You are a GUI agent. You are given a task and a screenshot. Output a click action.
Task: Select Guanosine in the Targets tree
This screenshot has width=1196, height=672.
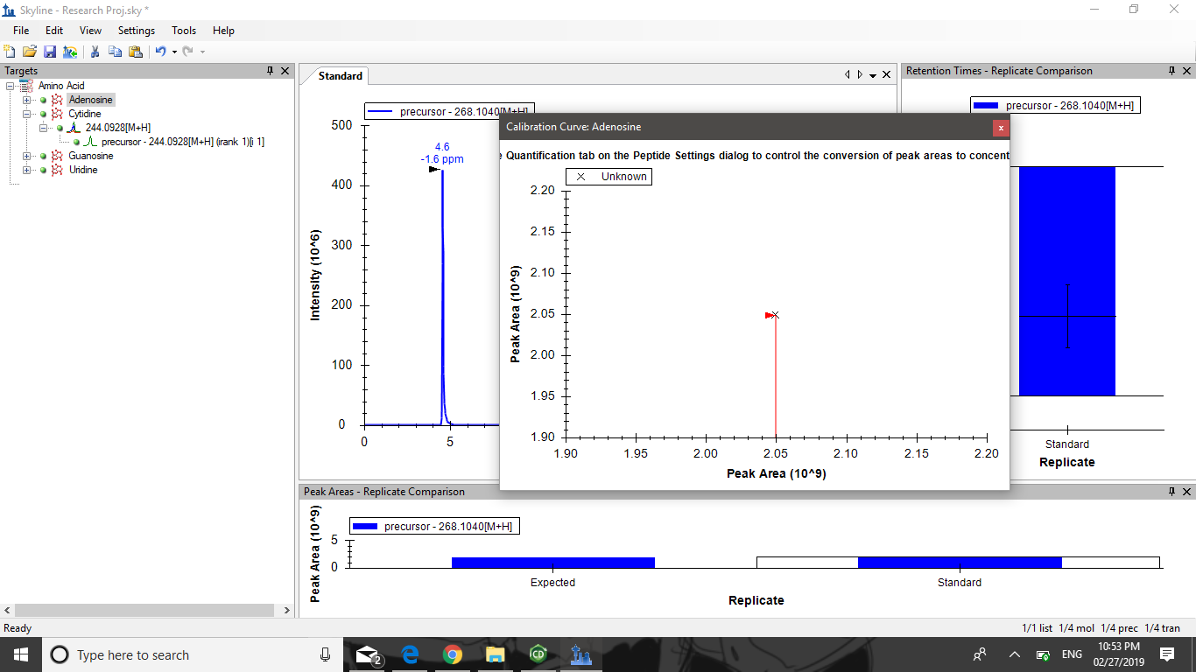coord(91,156)
